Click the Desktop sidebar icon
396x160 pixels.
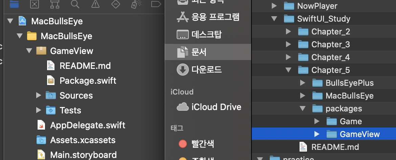tap(182, 35)
